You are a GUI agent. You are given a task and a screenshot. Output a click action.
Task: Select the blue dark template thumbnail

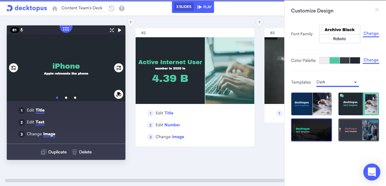[x=311, y=104]
